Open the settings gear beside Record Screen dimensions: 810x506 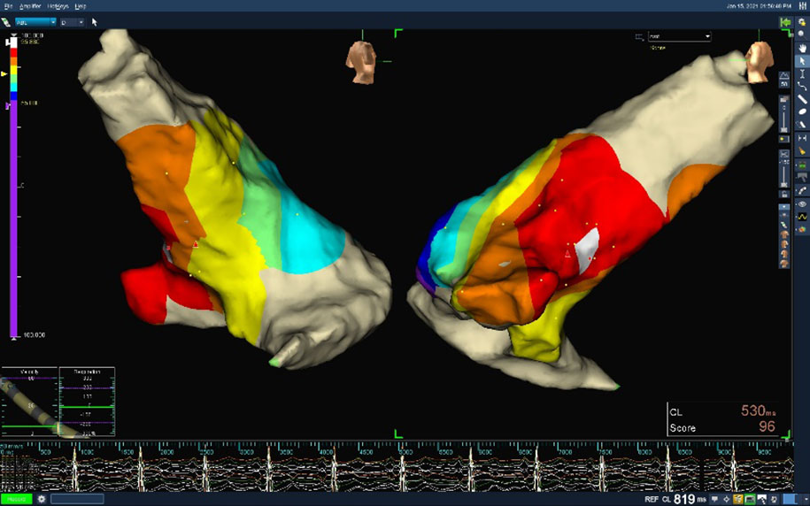tap(41, 499)
